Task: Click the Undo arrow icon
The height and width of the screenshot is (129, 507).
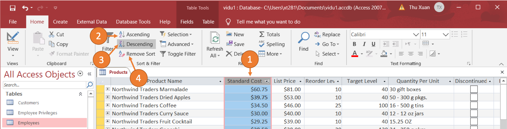Action: [x=25, y=8]
